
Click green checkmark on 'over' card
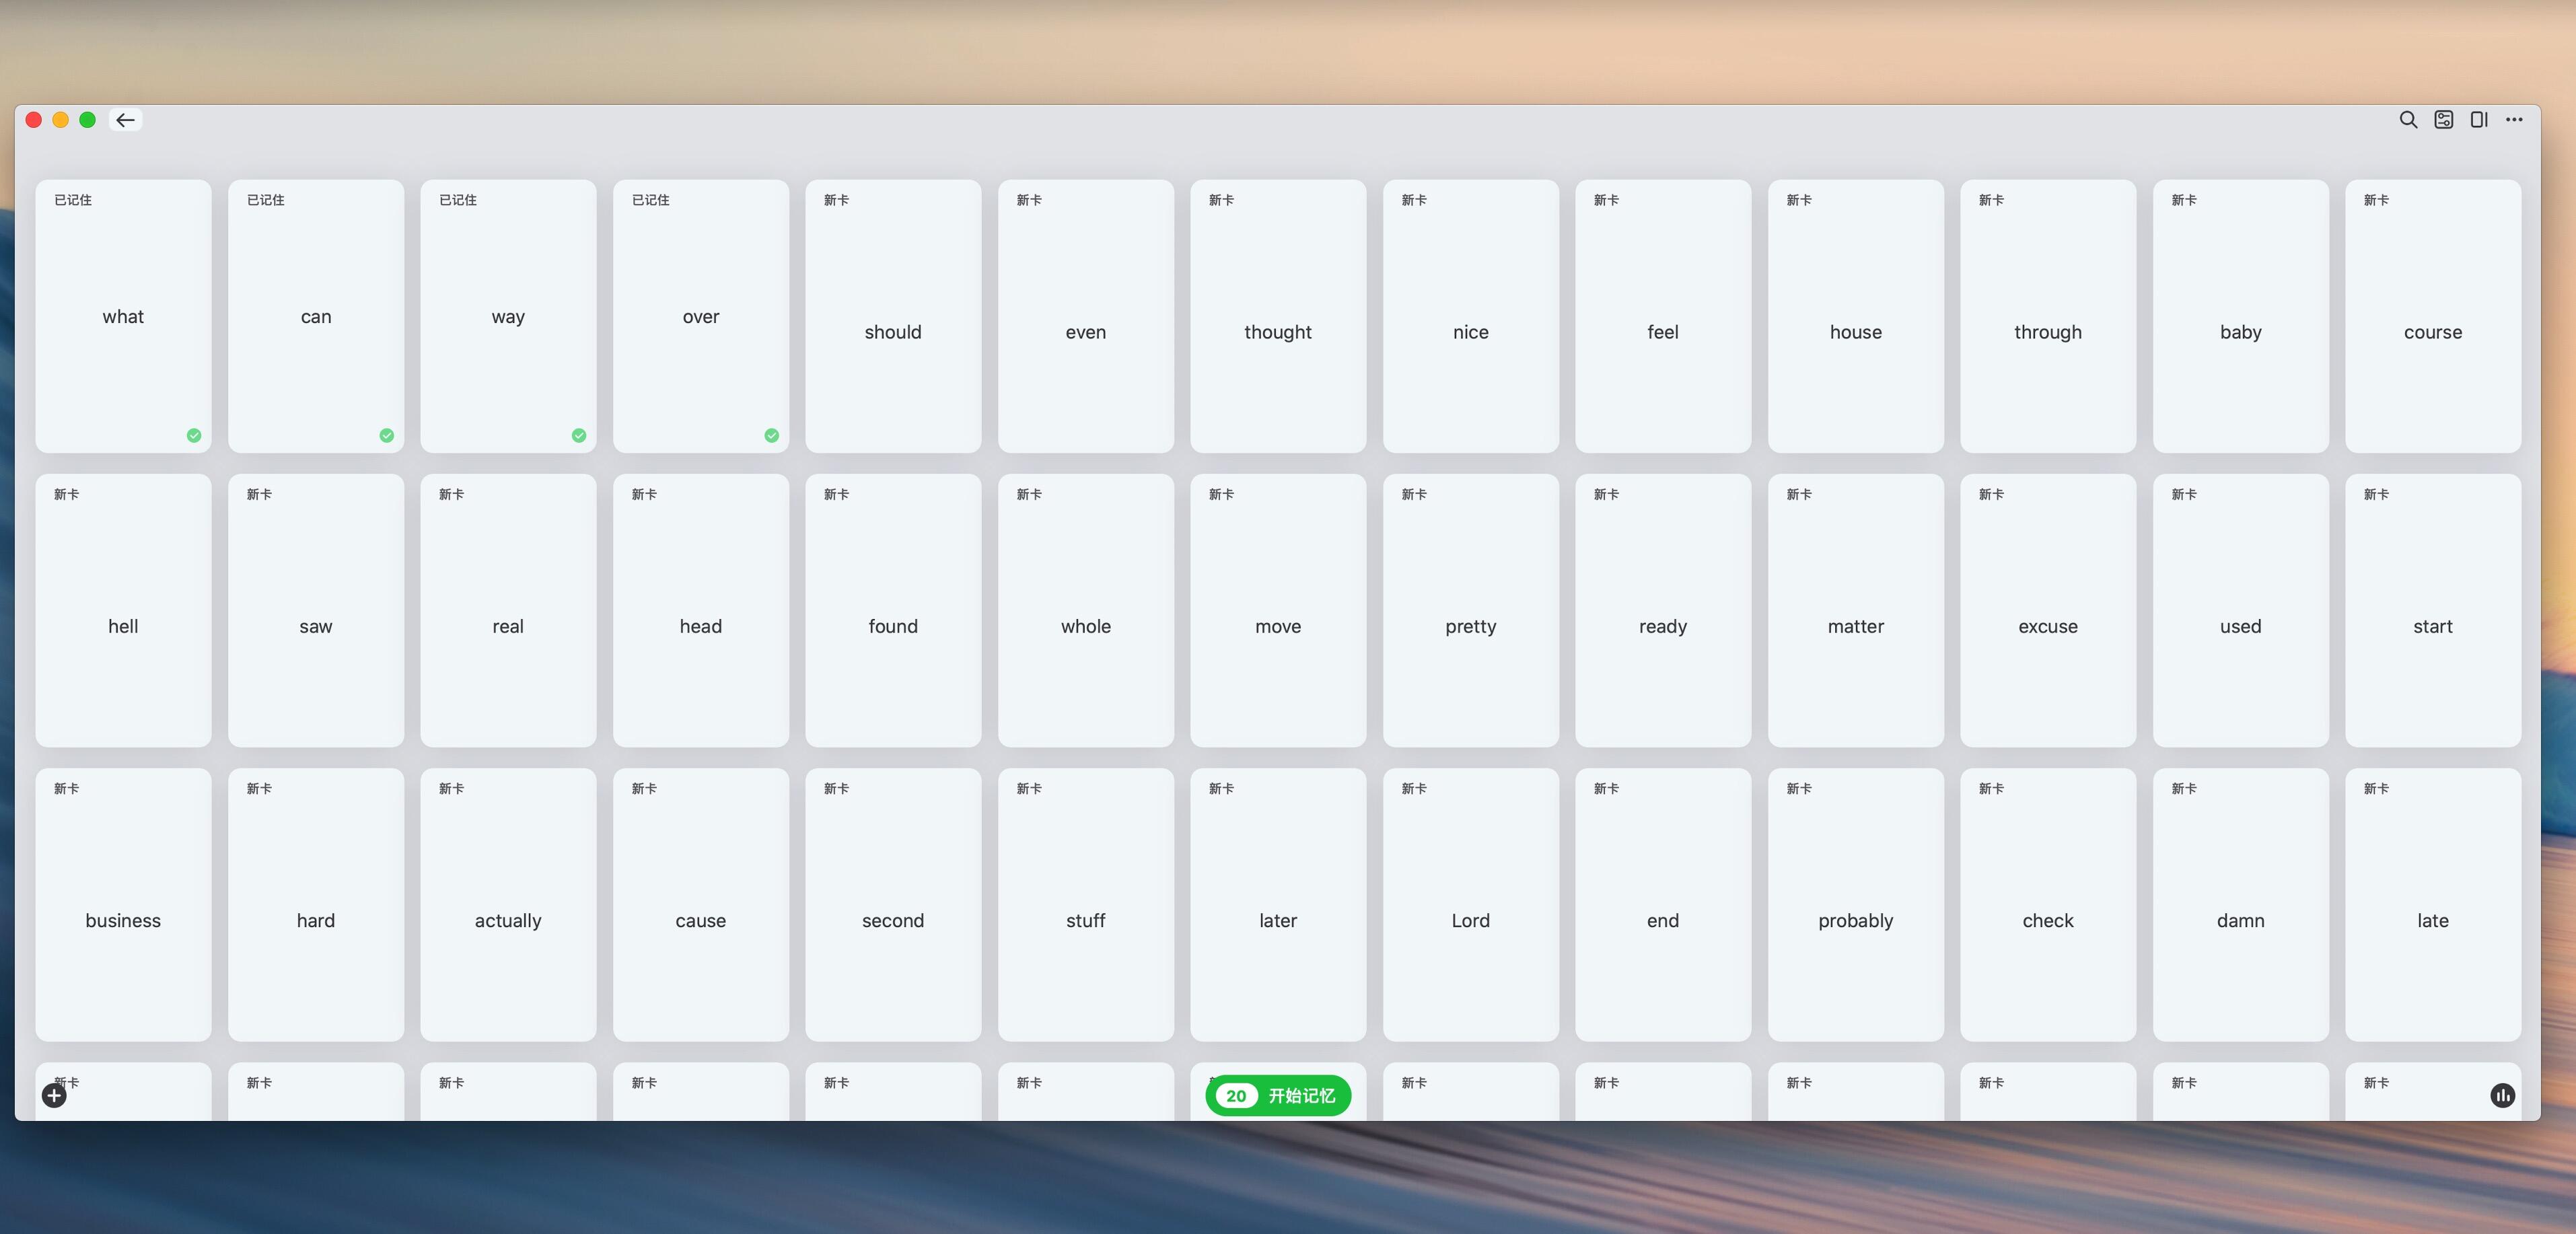tap(771, 435)
